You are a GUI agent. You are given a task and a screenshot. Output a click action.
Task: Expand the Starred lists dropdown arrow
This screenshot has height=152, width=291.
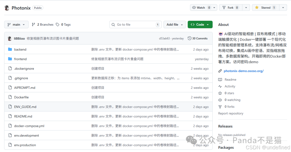pyautogui.click(x=283, y=8)
